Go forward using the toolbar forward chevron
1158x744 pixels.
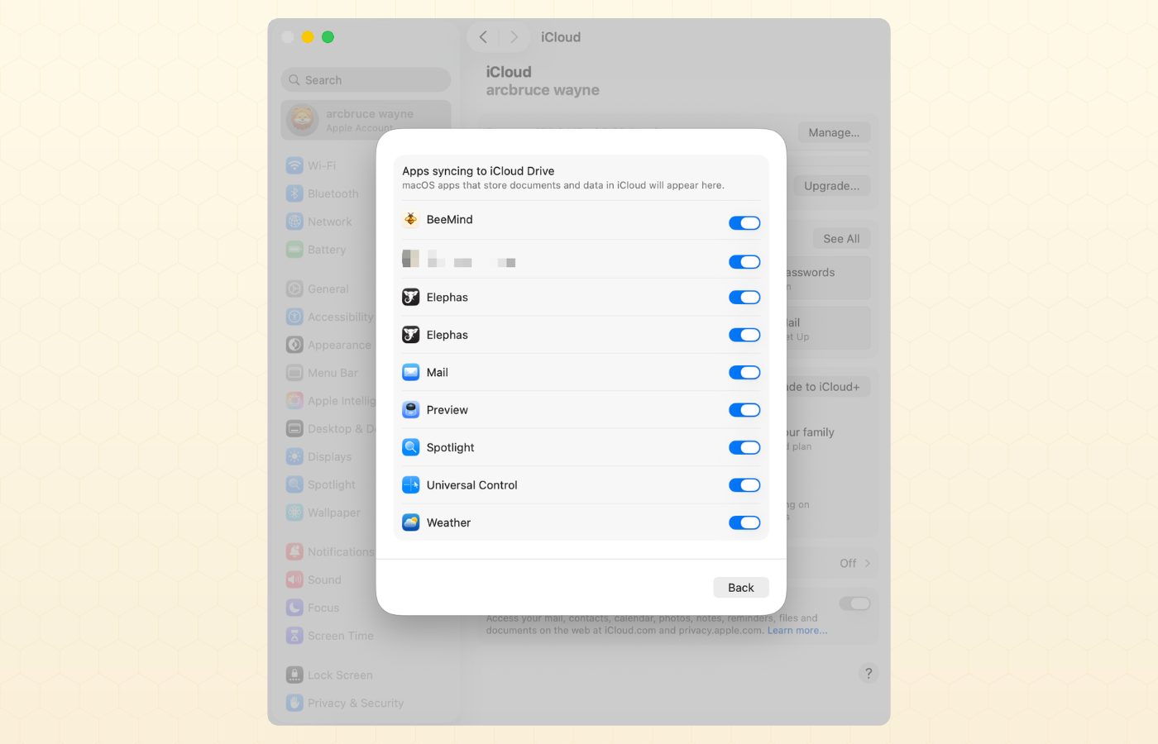click(x=514, y=37)
